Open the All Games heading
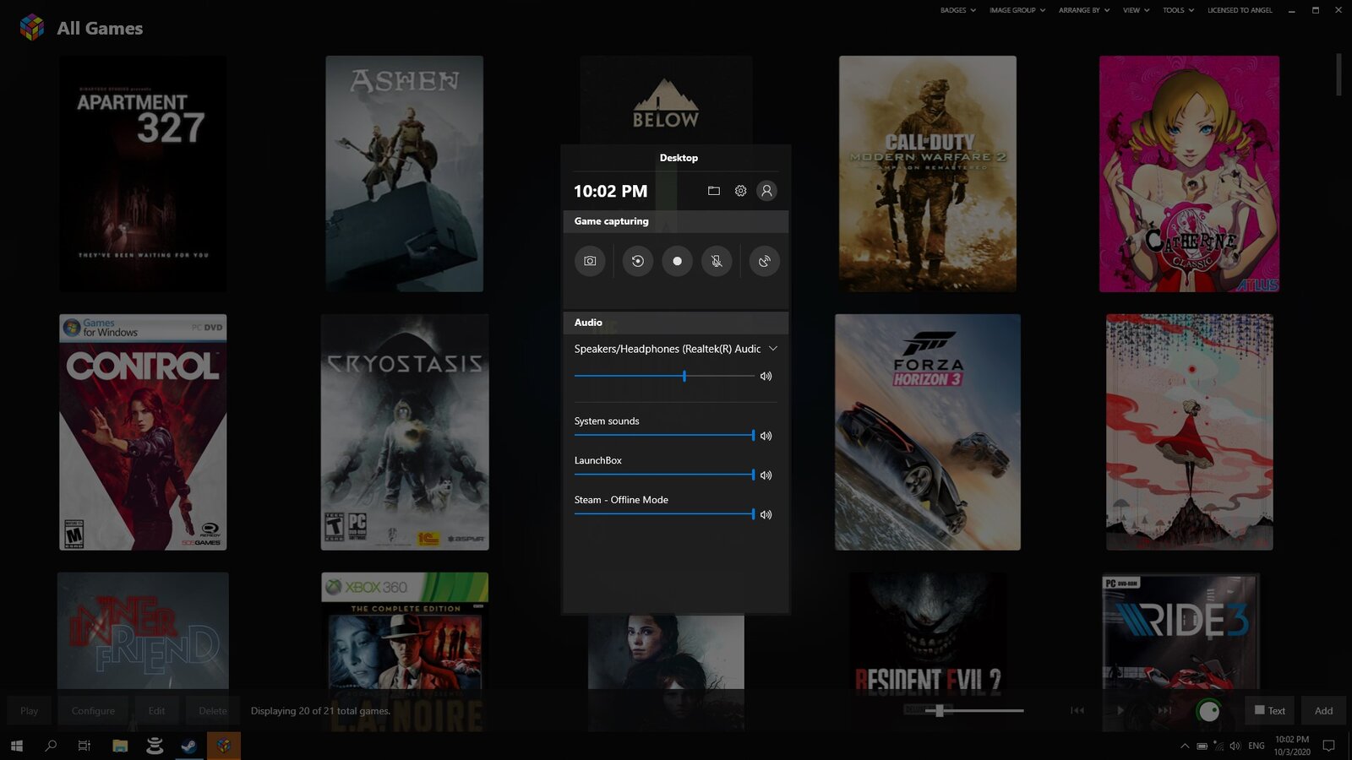This screenshot has width=1352, height=760. click(100, 28)
